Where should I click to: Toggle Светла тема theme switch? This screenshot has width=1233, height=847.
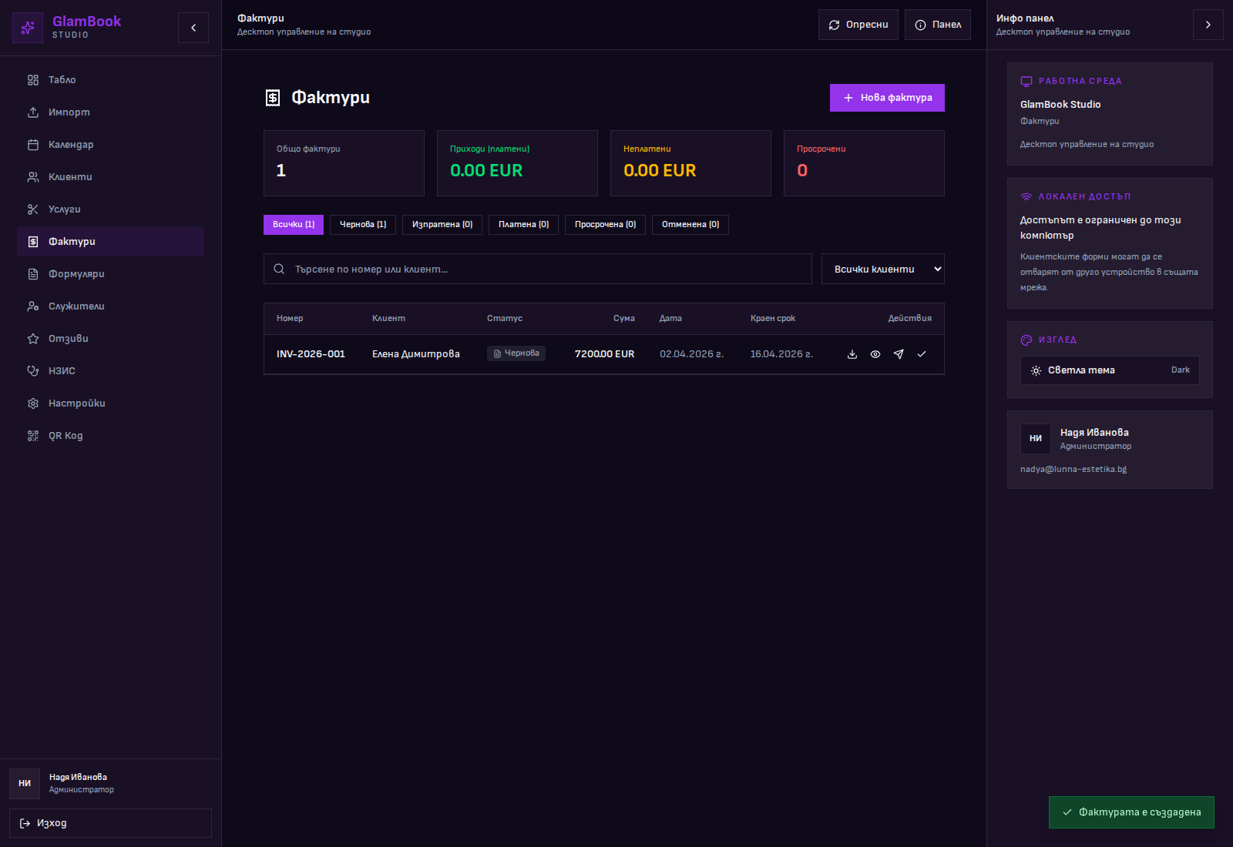click(1110, 370)
